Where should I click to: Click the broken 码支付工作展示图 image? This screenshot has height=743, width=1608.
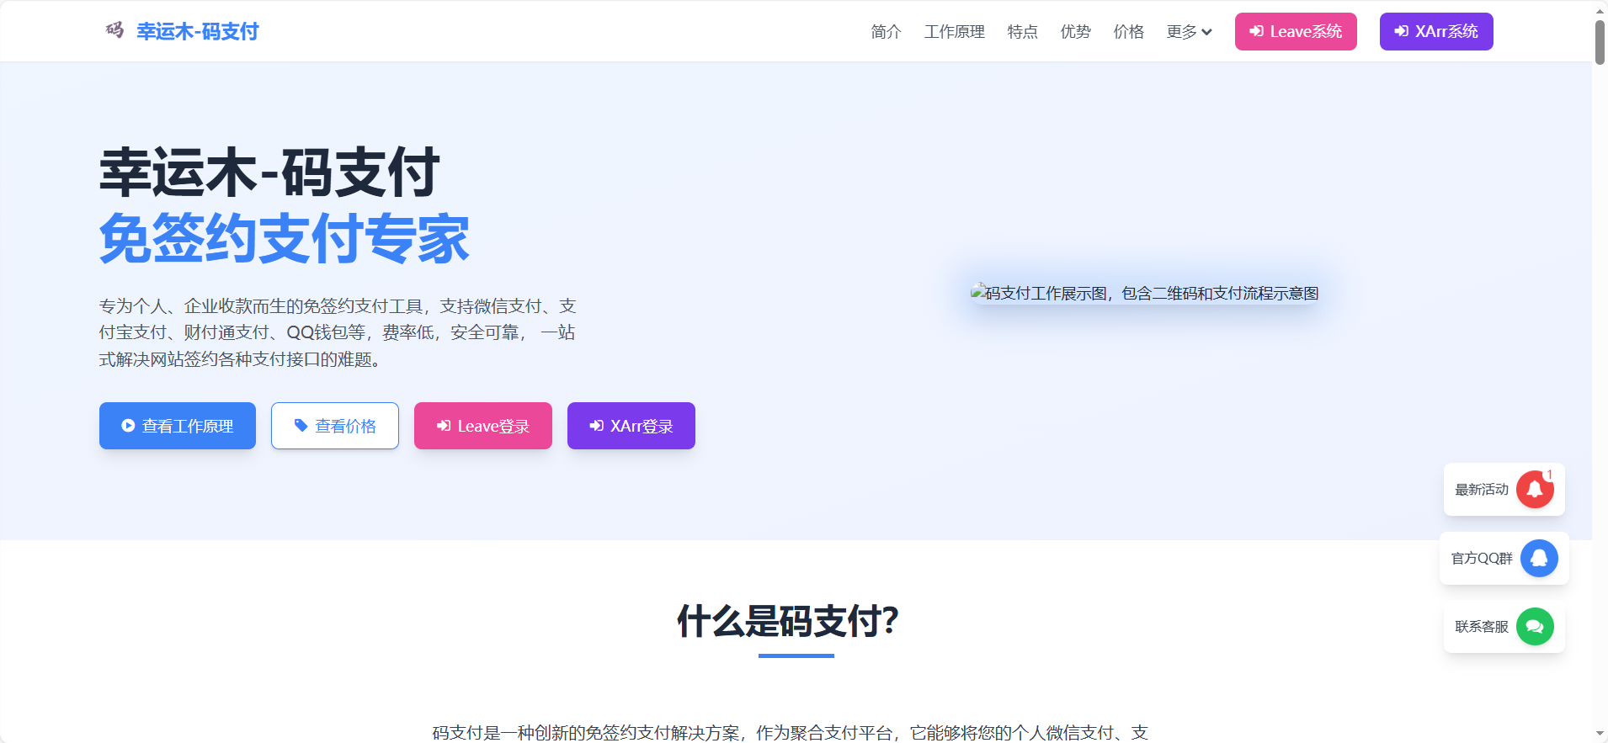click(x=1145, y=293)
